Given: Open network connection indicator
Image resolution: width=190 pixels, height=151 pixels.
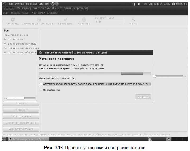Looking at the screenshot, I should pyautogui.click(x=134, y=4).
